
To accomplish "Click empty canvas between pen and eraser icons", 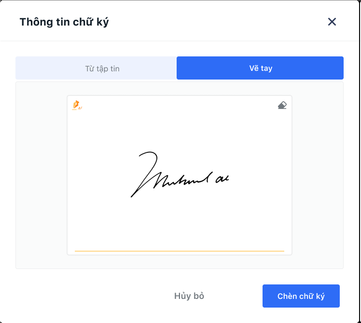I will pyautogui.click(x=180, y=105).
